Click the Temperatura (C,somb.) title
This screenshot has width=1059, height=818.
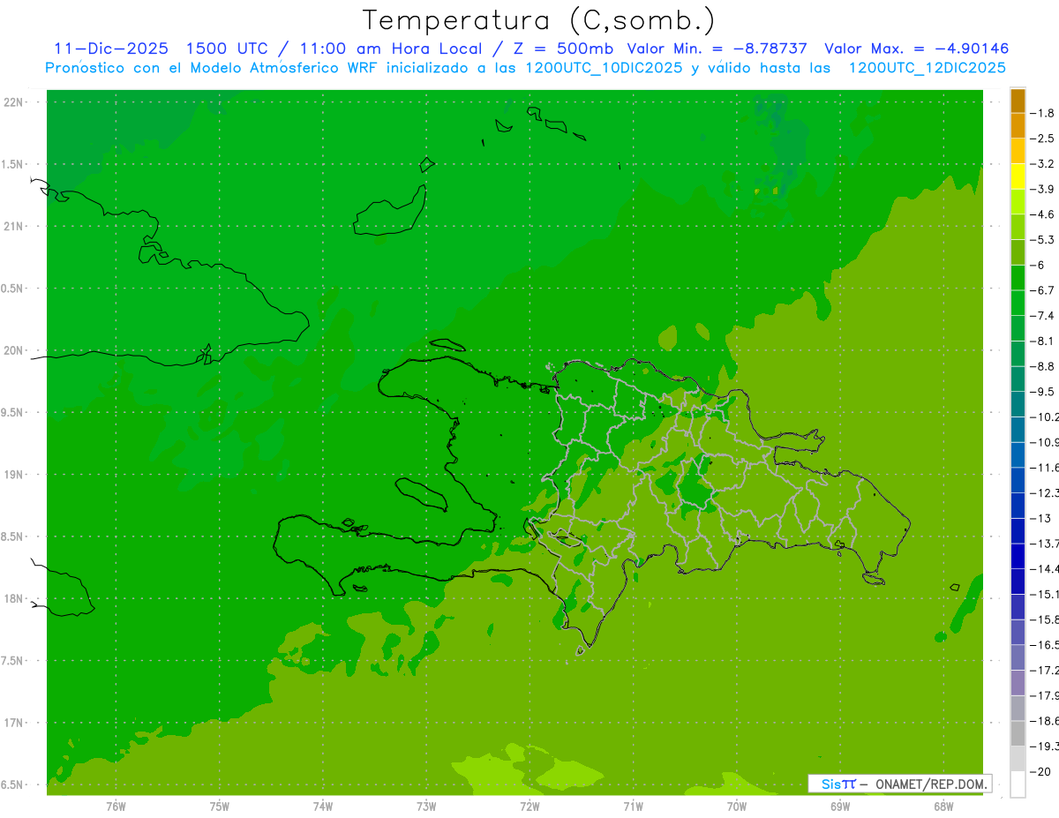click(538, 19)
